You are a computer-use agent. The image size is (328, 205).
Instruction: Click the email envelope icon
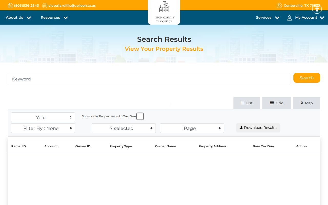pyautogui.click(x=45, y=6)
